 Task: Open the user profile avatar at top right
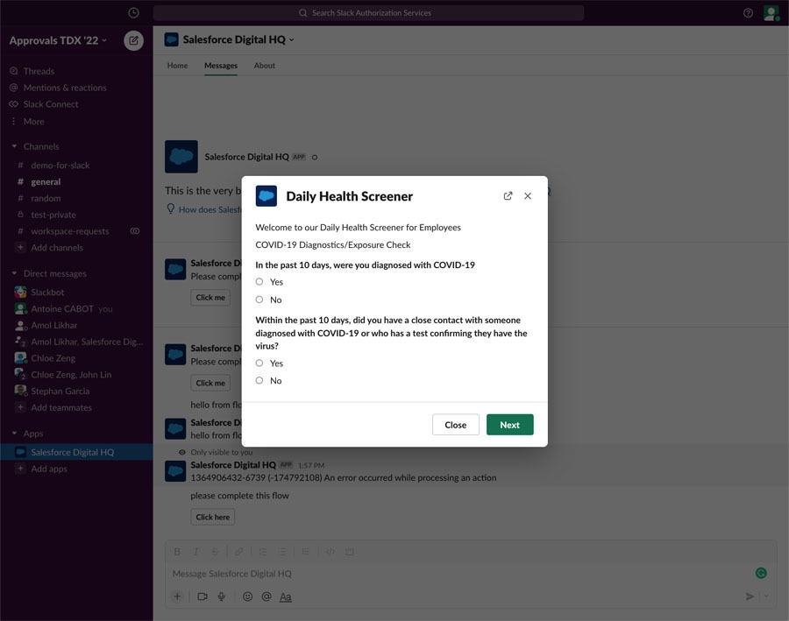pos(771,13)
